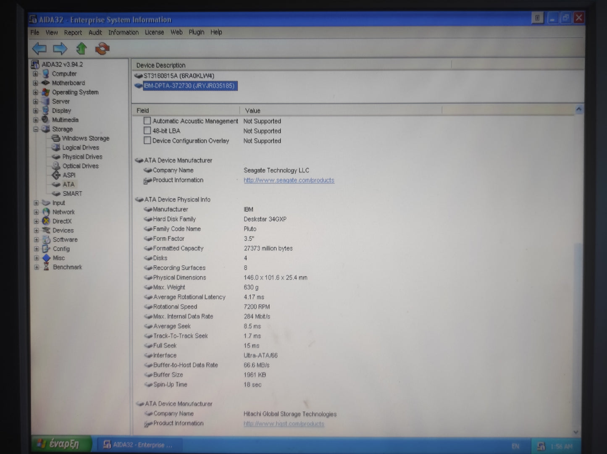The image size is (607, 454).
Task: Click the green Up arrow toolbar icon
Action: click(81, 49)
